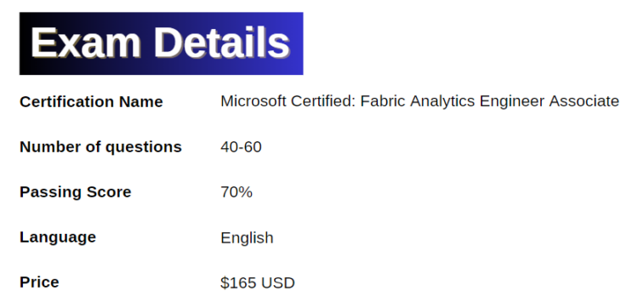Click the English language value
The image size is (638, 308).
point(247,238)
